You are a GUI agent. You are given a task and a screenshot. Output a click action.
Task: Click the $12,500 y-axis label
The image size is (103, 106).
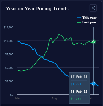(9, 27)
